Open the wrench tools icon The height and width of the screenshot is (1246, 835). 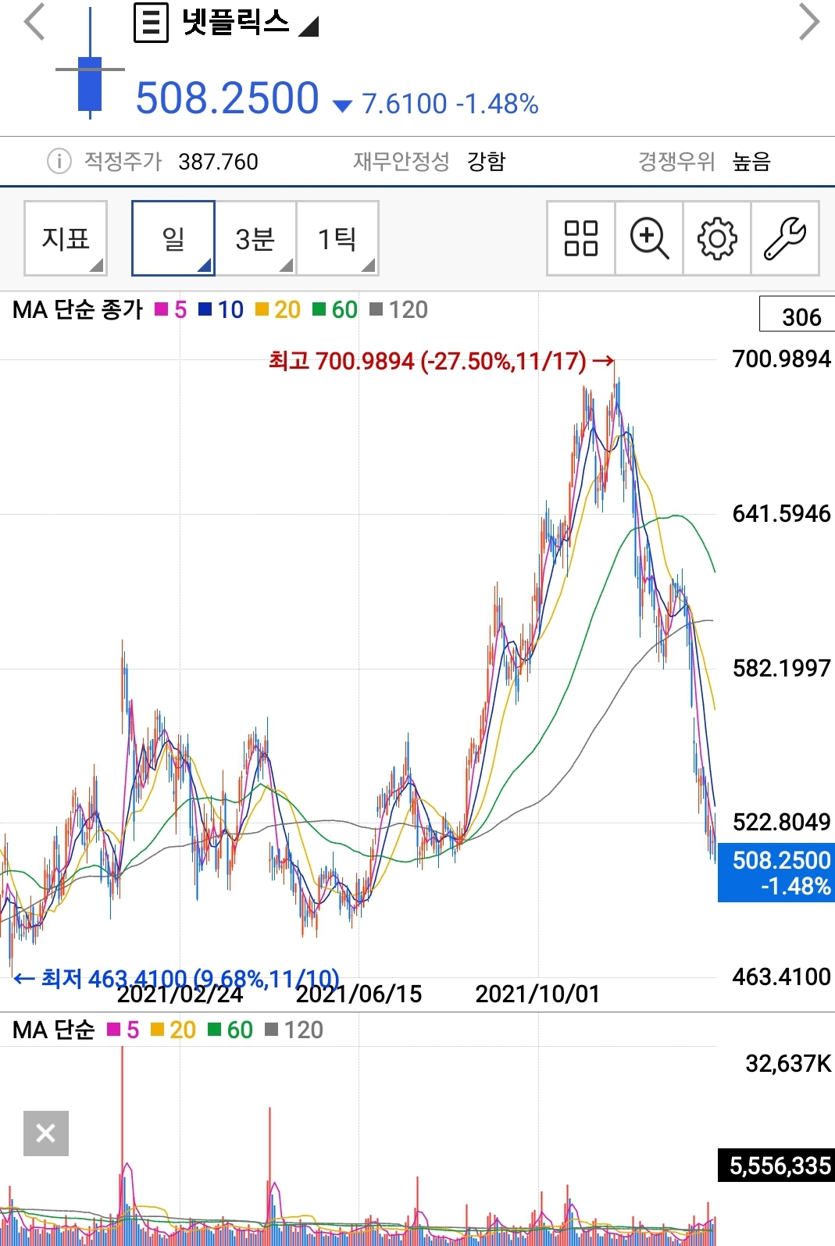coord(785,238)
